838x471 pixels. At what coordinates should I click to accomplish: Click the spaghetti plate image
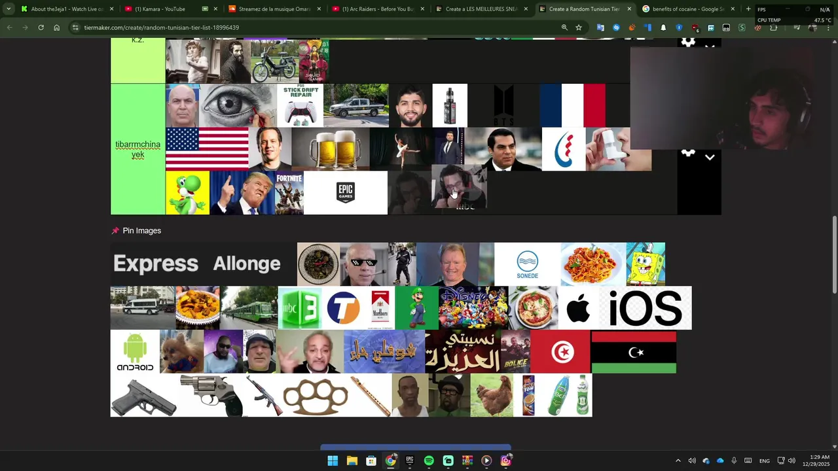[x=593, y=264]
